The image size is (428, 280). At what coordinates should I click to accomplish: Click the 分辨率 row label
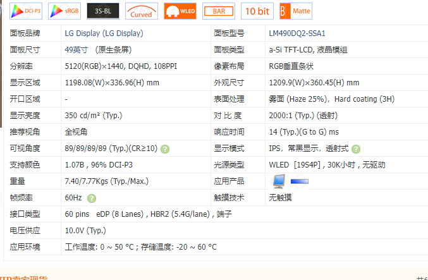(x=21, y=66)
